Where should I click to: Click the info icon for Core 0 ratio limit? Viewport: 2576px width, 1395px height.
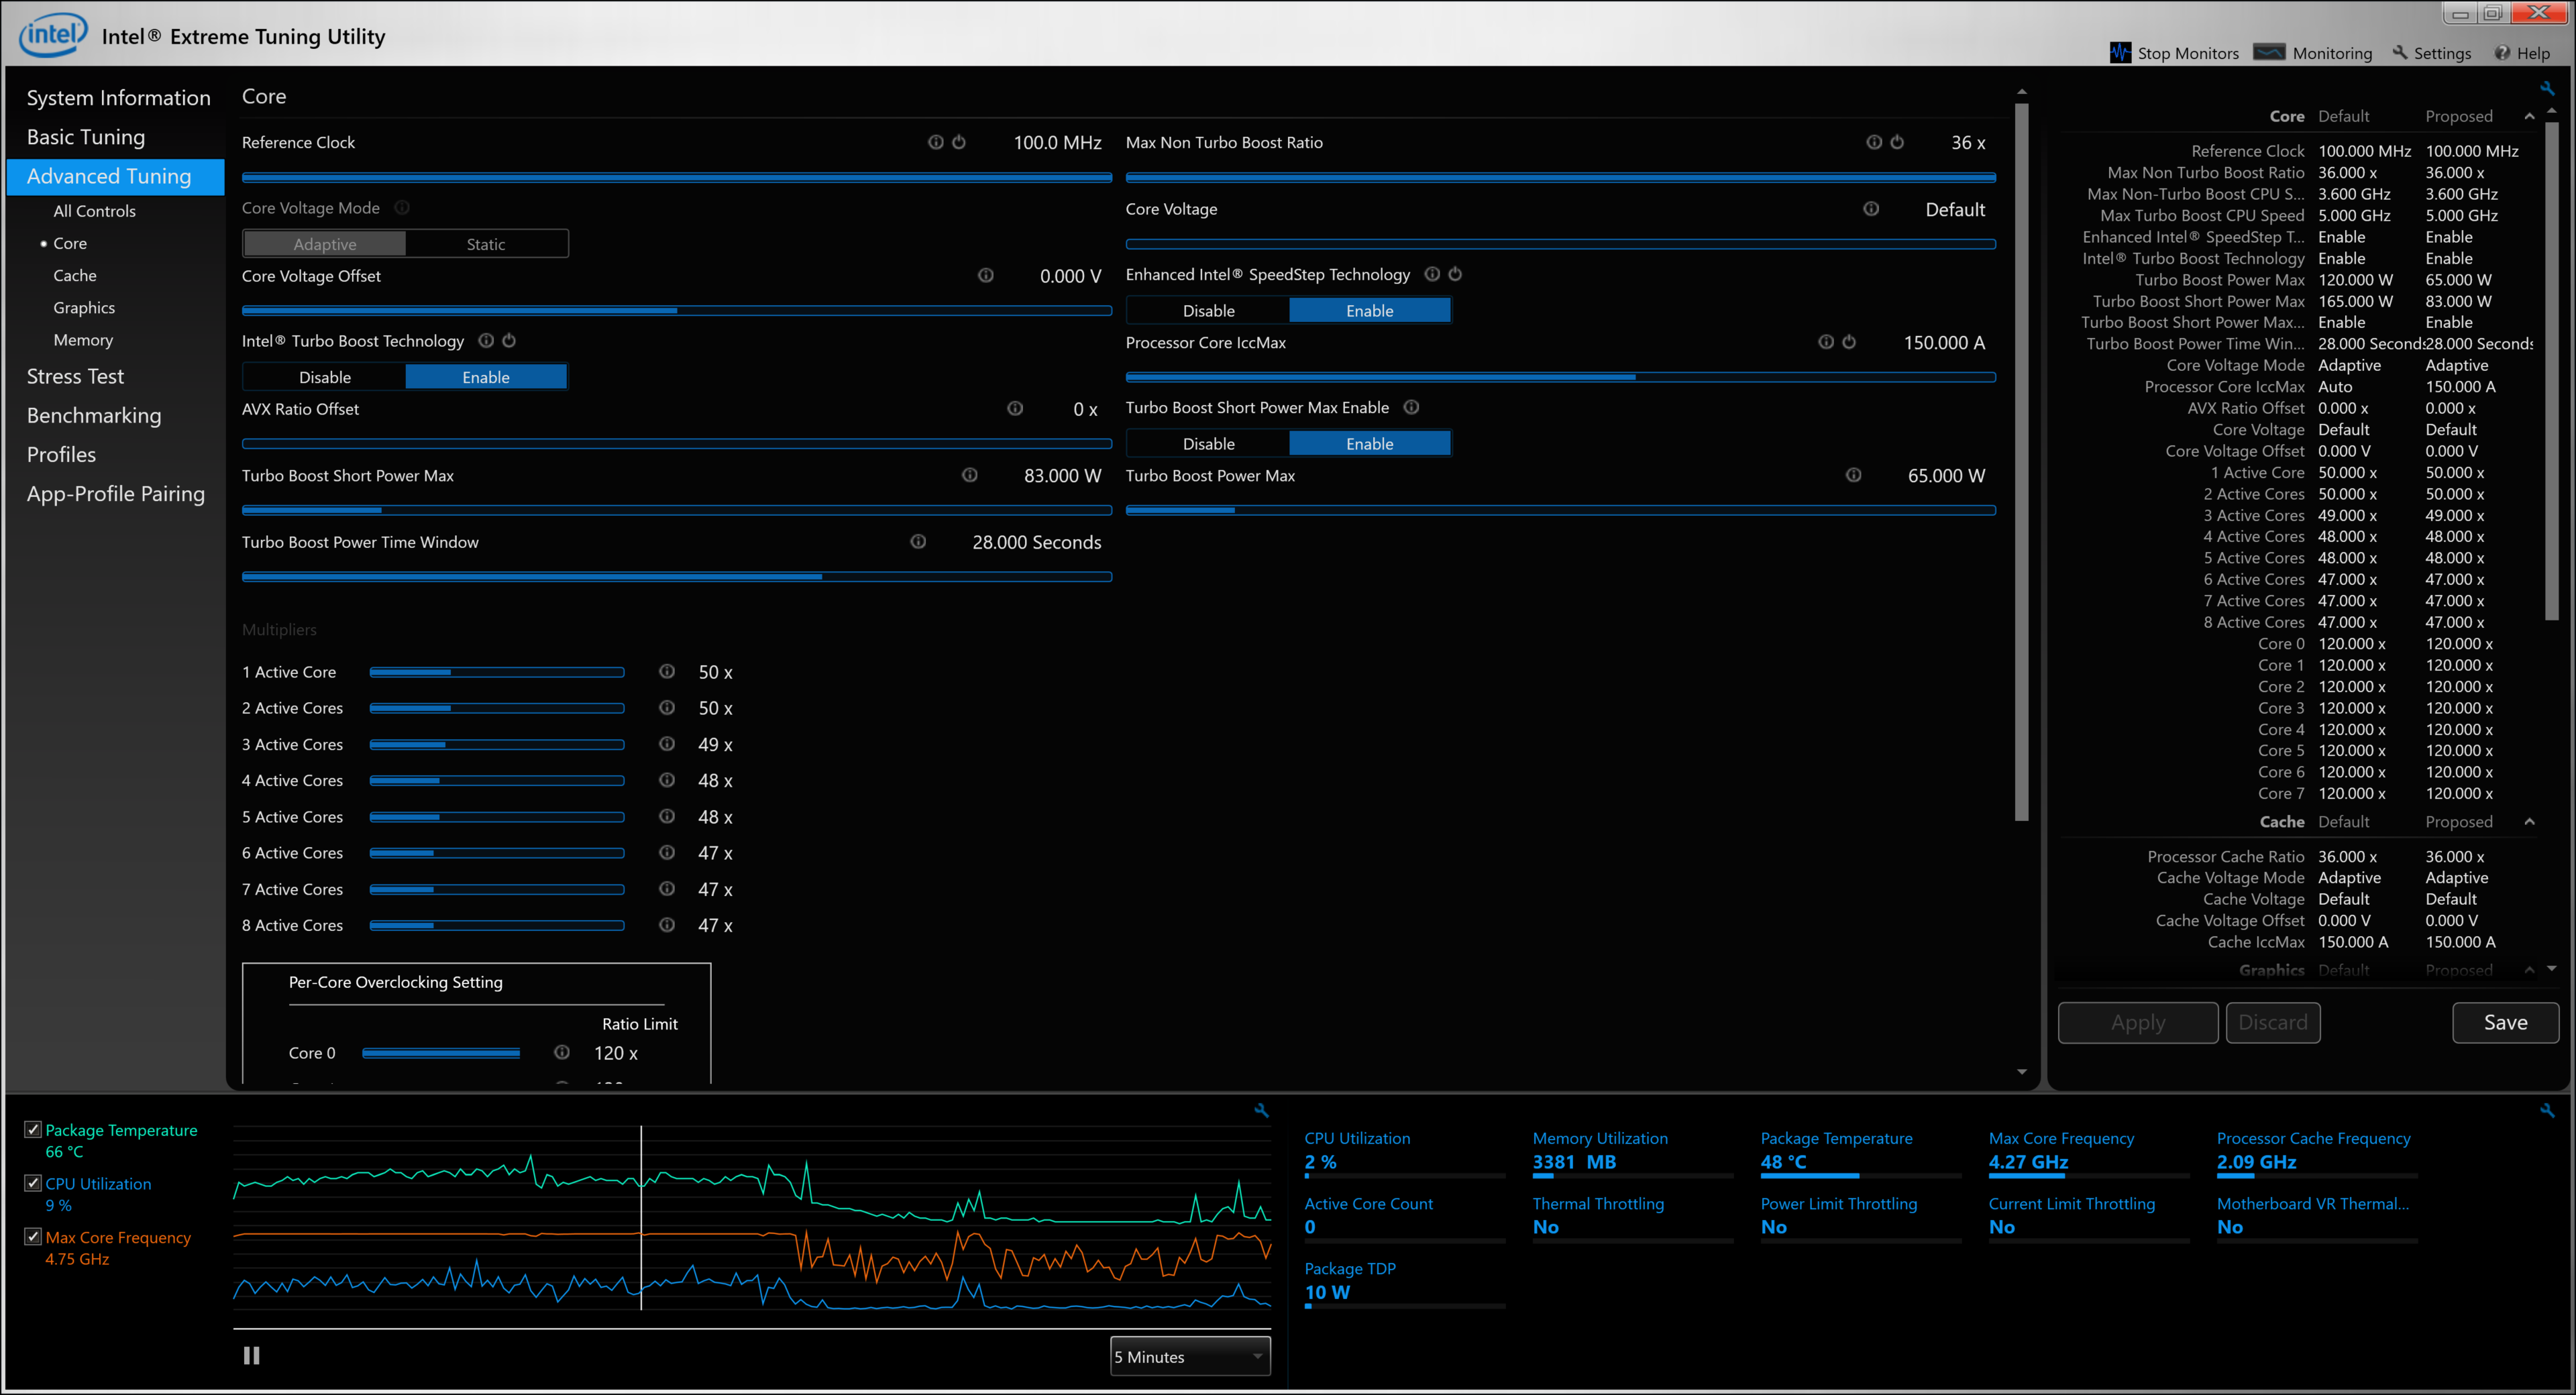pyautogui.click(x=562, y=1052)
